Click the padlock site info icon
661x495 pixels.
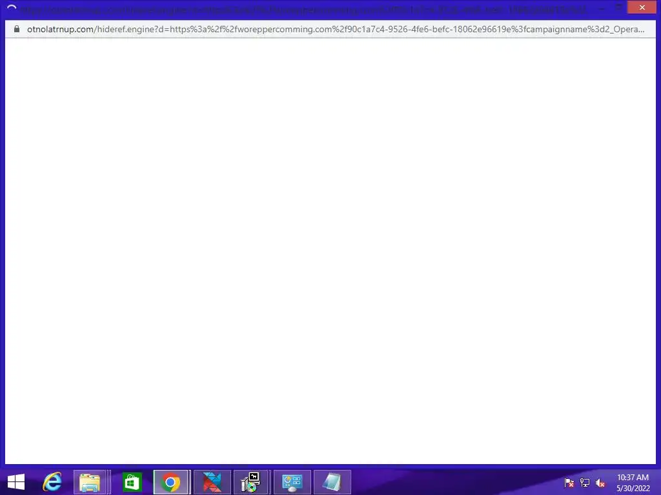[x=16, y=29]
